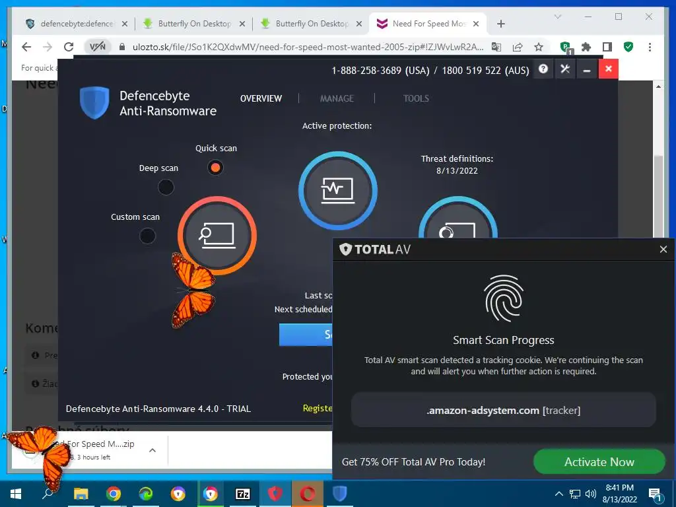Click the network tray icon
676x507 pixels.
(x=575, y=494)
